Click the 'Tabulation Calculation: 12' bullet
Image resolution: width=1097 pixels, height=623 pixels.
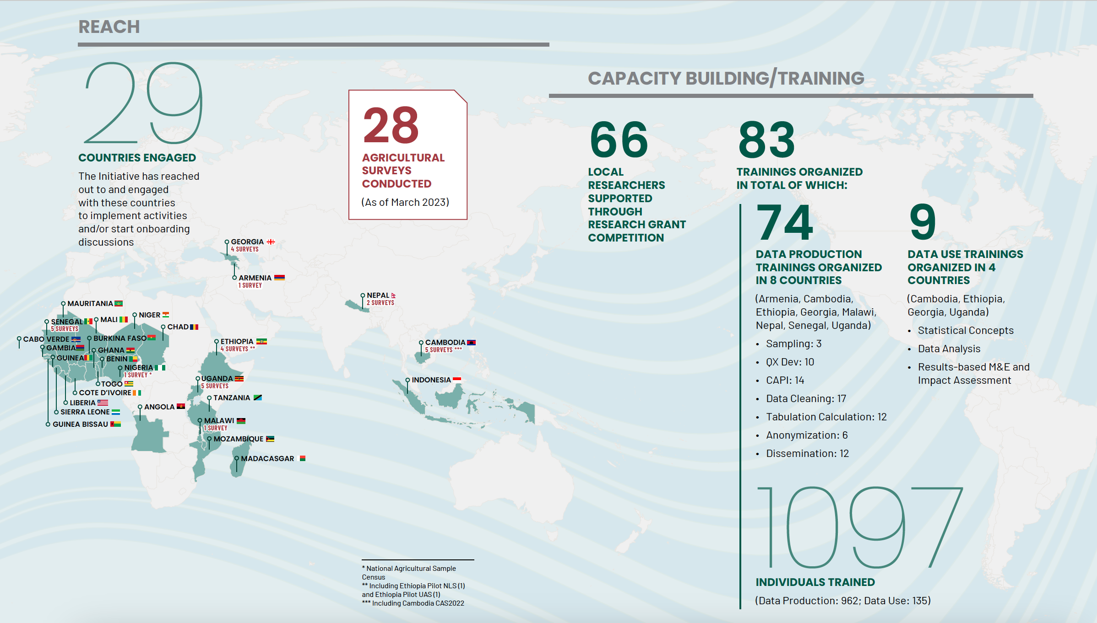pos(826,417)
